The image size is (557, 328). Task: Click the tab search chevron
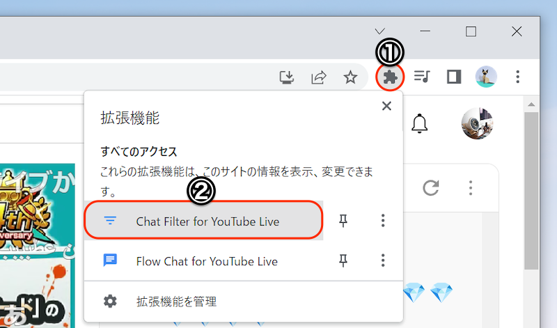coord(379,31)
